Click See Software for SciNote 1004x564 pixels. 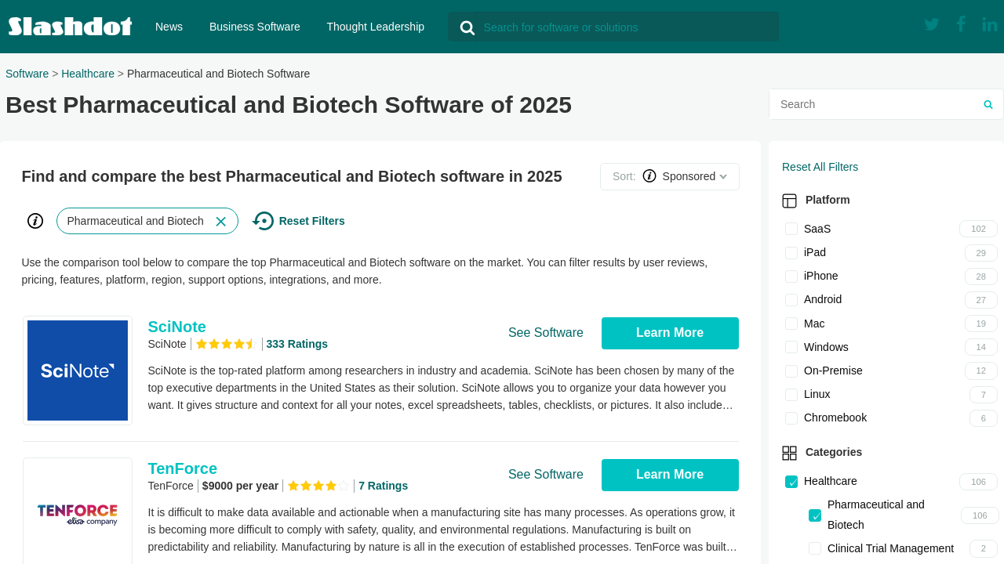[x=546, y=333]
